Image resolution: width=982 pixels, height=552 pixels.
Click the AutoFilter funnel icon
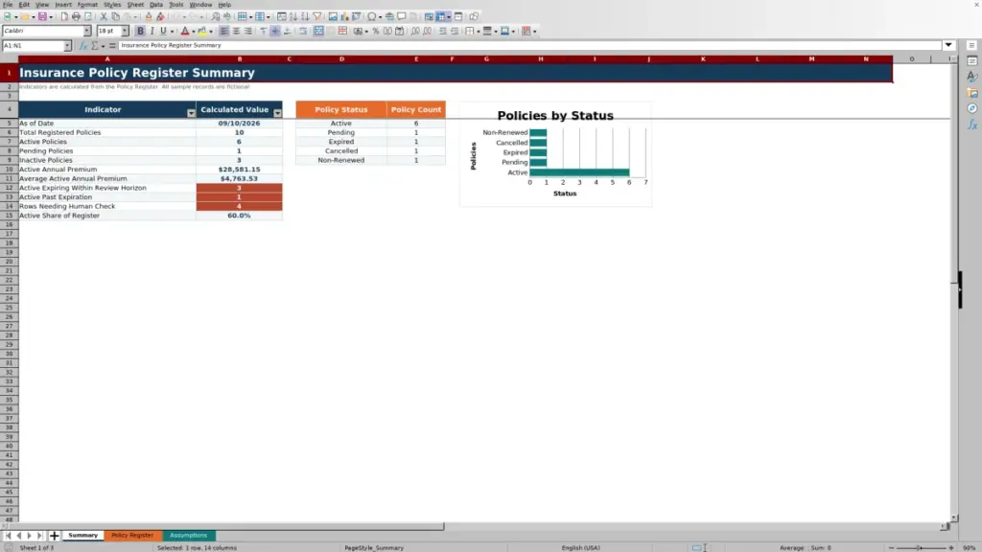(x=317, y=17)
